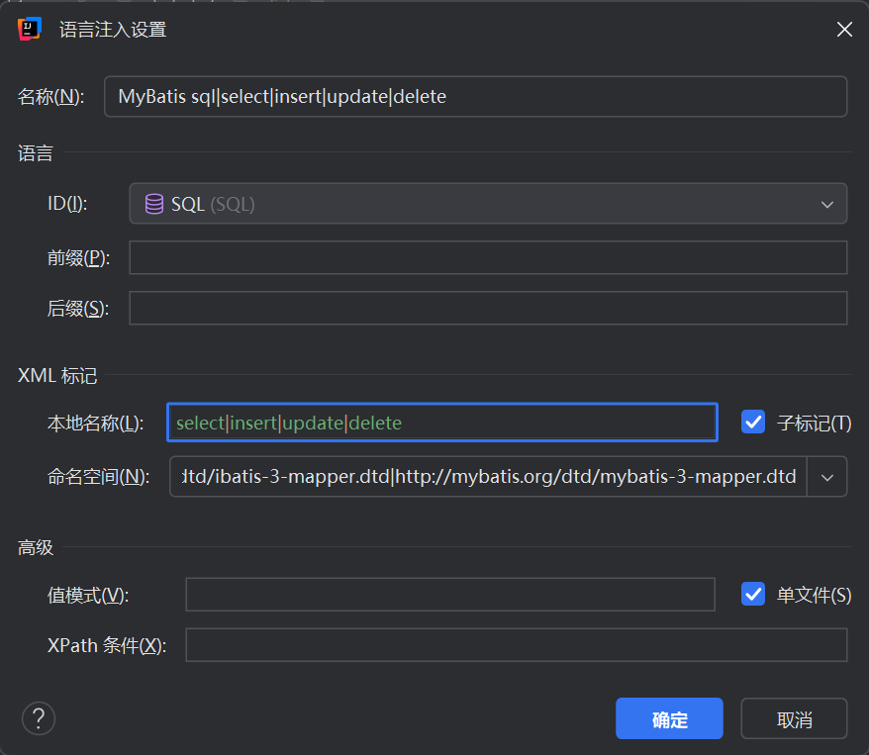Click the XPath 条件(X) condition field
The height and width of the screenshot is (755, 869).
coord(516,645)
